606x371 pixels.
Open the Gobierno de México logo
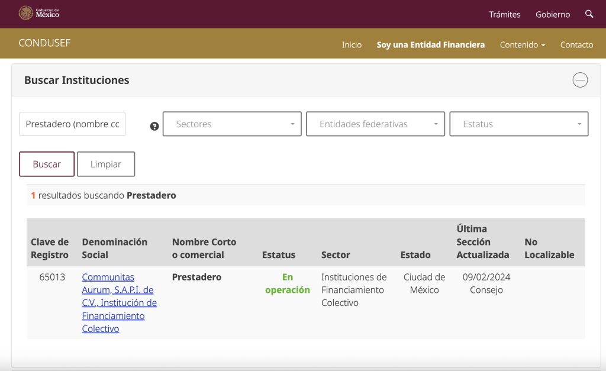point(39,14)
